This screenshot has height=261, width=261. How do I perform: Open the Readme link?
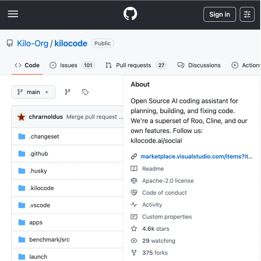(153, 169)
